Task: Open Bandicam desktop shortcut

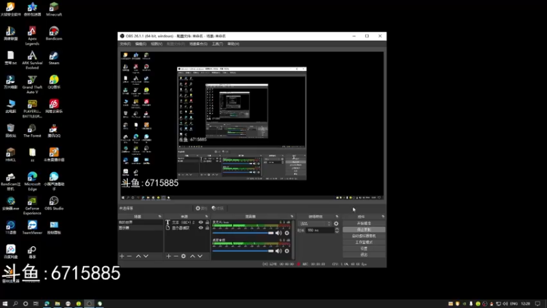Action: 54,34
